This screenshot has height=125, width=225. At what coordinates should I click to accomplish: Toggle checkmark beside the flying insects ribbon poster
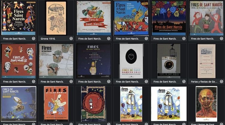109,38
